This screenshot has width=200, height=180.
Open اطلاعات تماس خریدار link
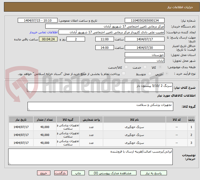44,32
